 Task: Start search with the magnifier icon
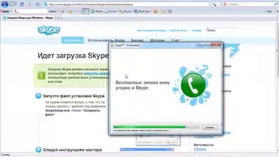276,4
